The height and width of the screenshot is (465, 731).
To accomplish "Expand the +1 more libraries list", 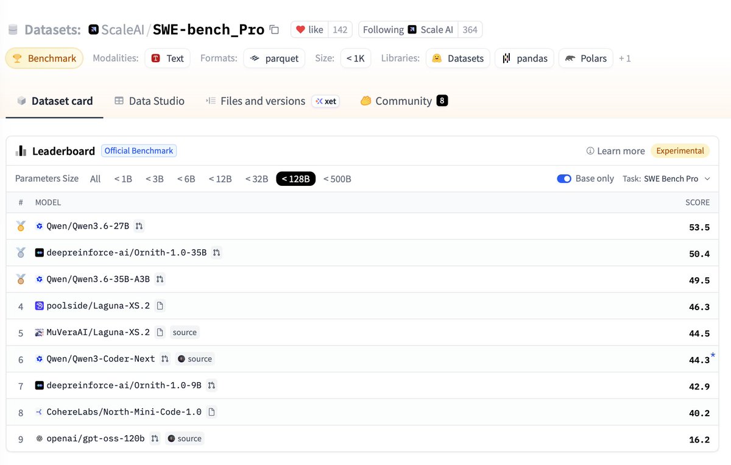I will point(625,59).
